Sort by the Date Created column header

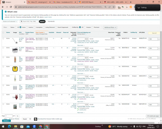[x=40, y=32]
